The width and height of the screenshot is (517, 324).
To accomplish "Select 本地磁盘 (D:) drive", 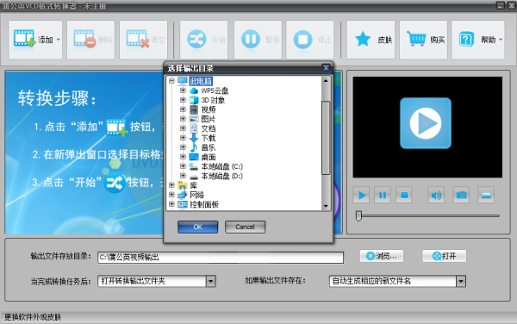I will [x=222, y=177].
